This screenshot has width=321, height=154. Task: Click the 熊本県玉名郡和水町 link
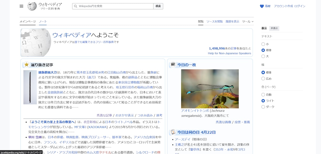tap(90, 72)
